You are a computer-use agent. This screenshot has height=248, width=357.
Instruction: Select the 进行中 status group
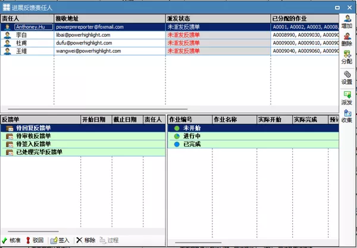click(253, 136)
